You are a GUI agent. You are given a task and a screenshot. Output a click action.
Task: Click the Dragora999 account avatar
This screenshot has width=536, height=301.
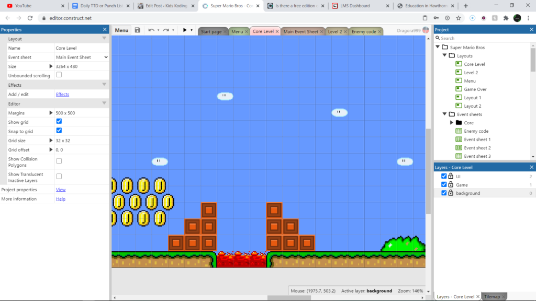pos(426,30)
